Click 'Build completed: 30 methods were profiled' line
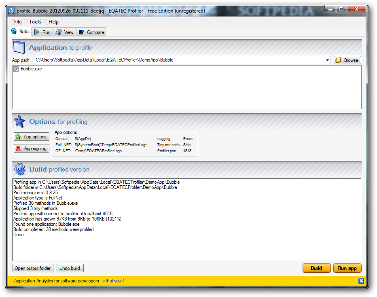 point(53,229)
